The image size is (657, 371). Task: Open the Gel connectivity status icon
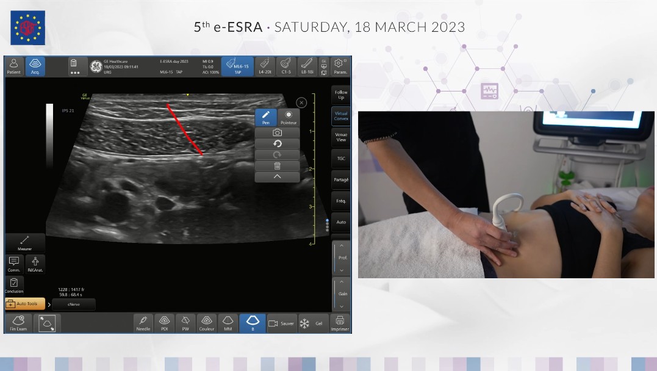324,67
